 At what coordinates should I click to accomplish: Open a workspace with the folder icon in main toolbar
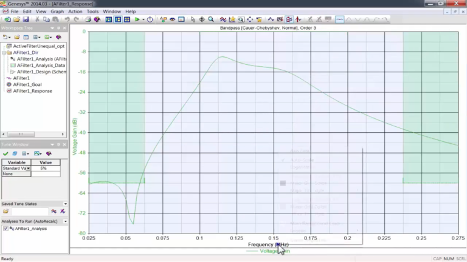point(16,19)
